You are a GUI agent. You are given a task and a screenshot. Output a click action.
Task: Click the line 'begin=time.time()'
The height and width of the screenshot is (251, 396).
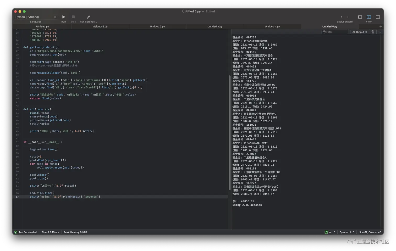[x=44, y=149]
